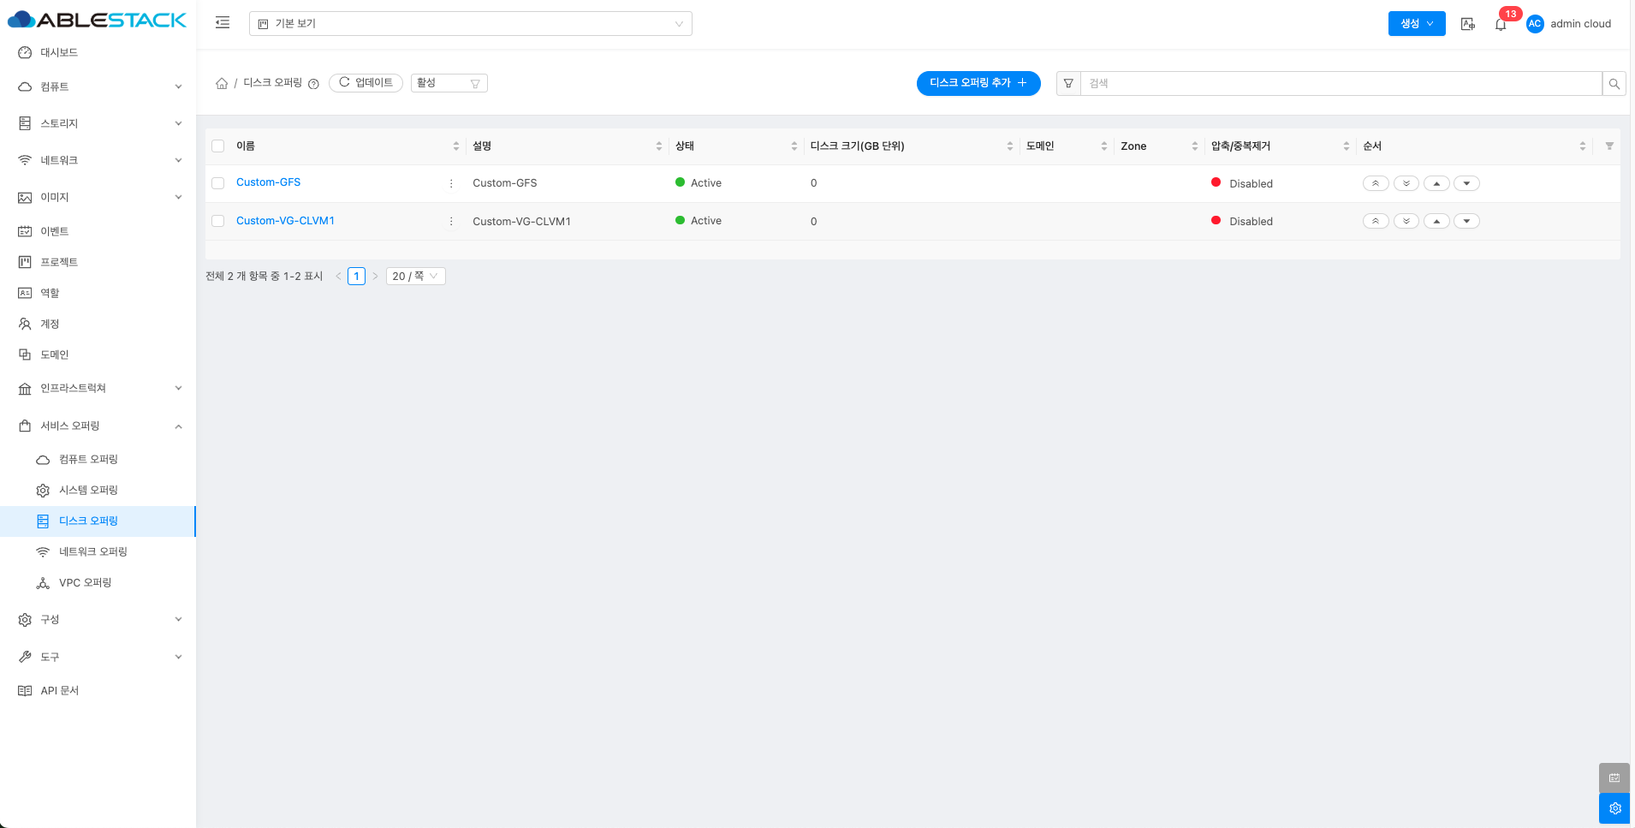Click the settings gear in bottom-right corner

(x=1614, y=808)
